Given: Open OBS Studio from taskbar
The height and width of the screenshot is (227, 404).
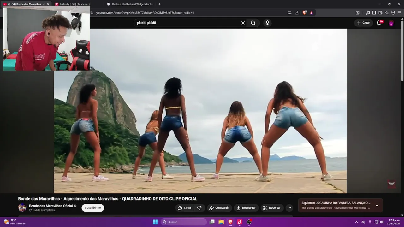Looking at the screenshot, I should [x=249, y=222].
